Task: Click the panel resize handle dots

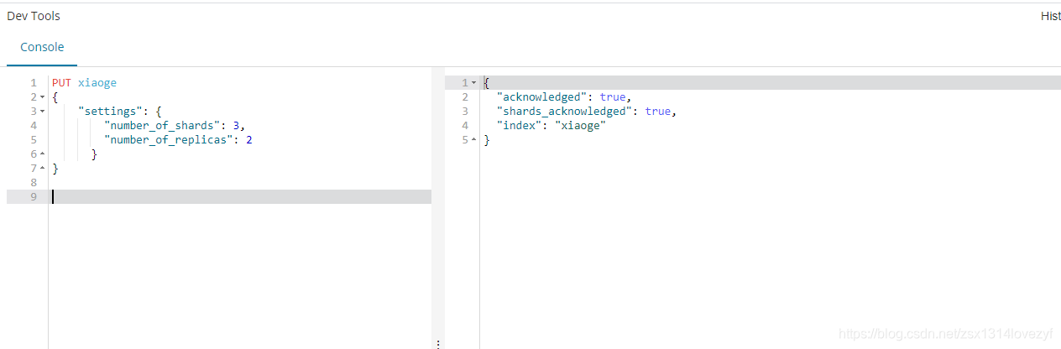Action: [438, 343]
